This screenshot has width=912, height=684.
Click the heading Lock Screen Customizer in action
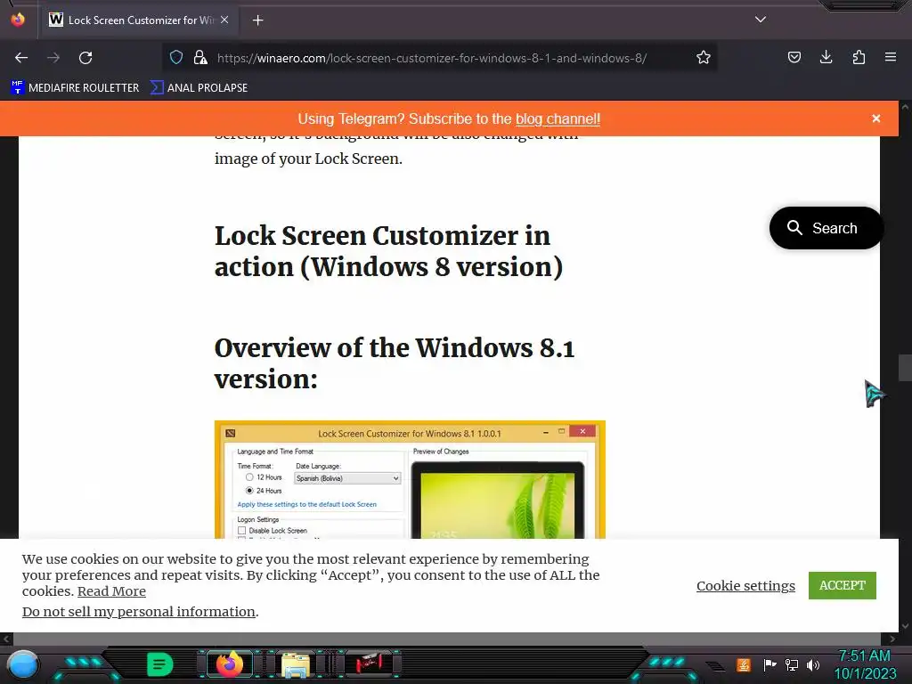coord(388,251)
